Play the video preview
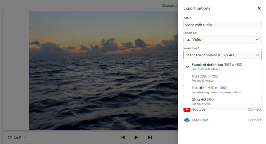The width and height of the screenshot is (266, 144). [x=136, y=137]
